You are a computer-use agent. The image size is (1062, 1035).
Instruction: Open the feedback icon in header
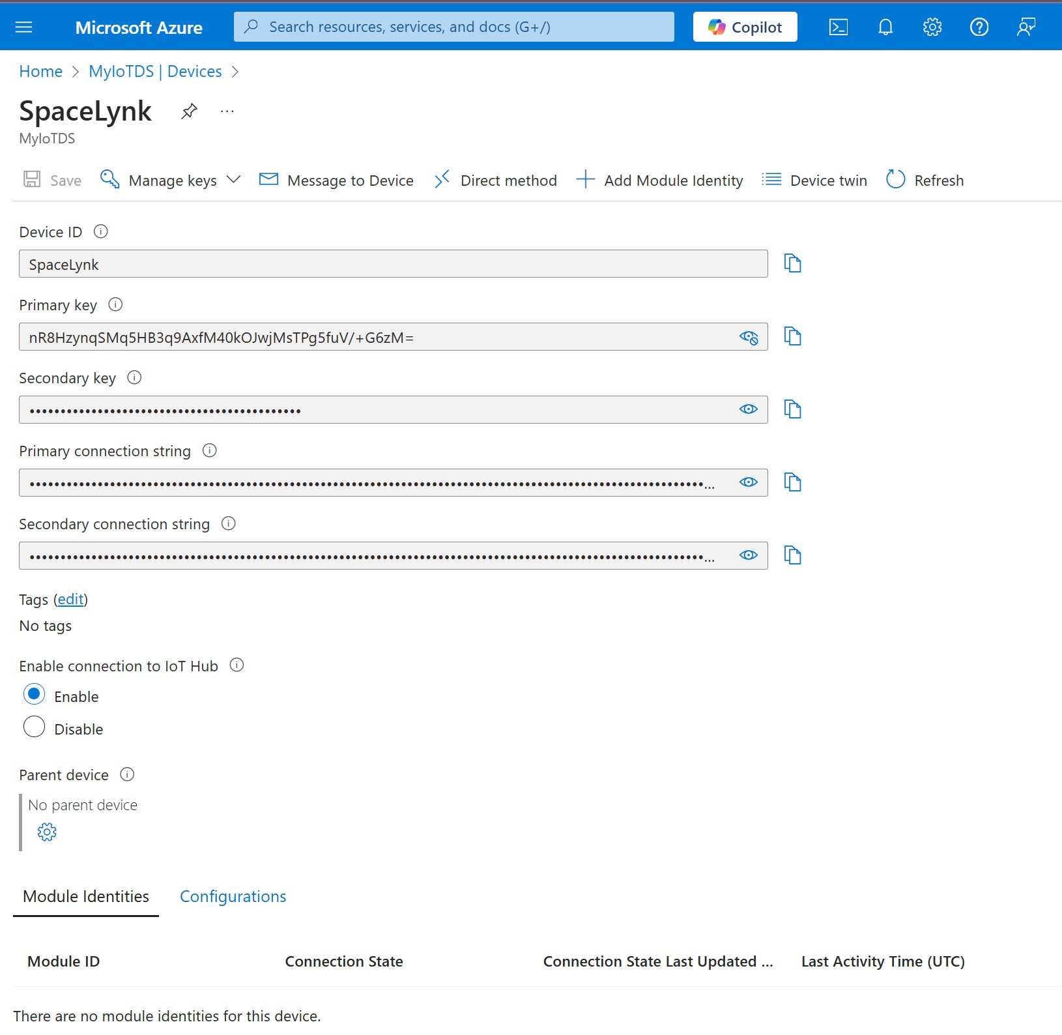tap(1026, 27)
